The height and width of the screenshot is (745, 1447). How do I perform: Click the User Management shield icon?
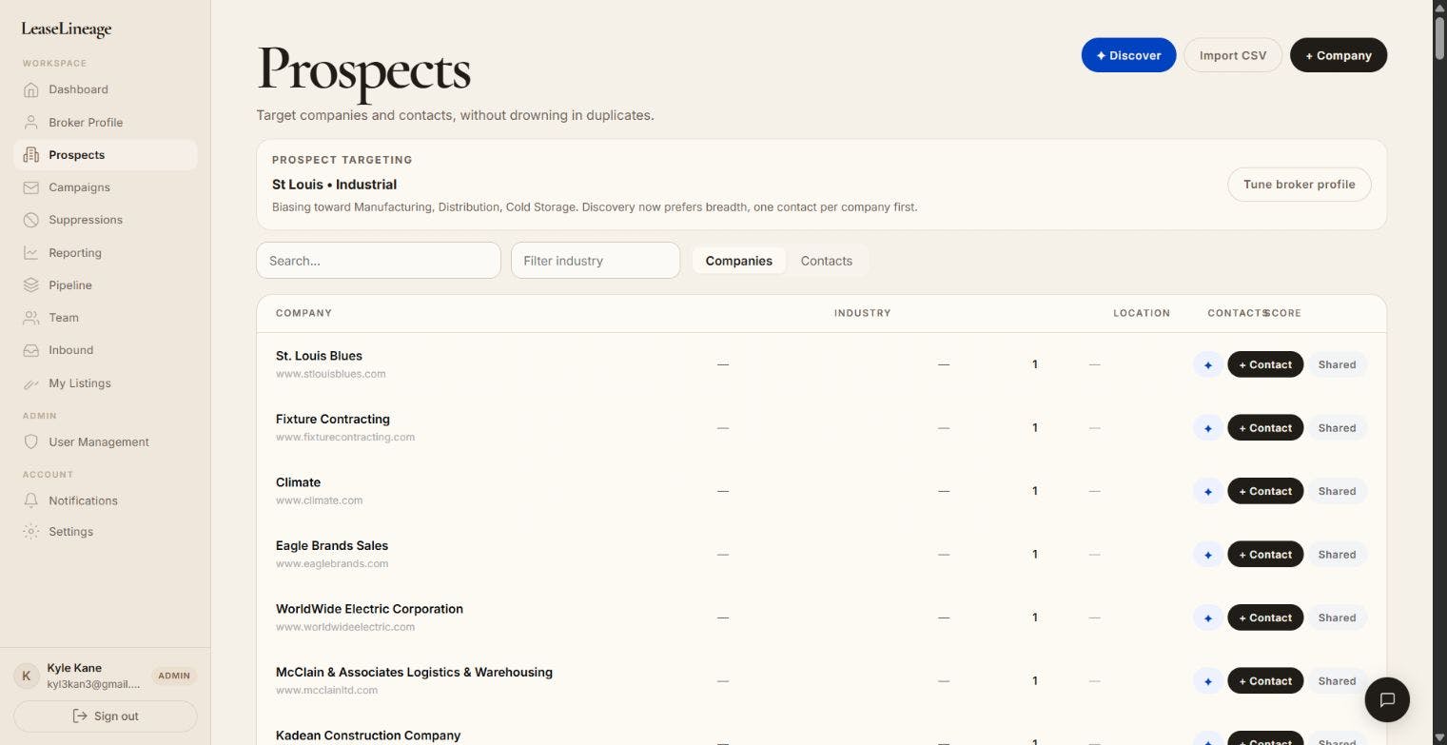31,442
